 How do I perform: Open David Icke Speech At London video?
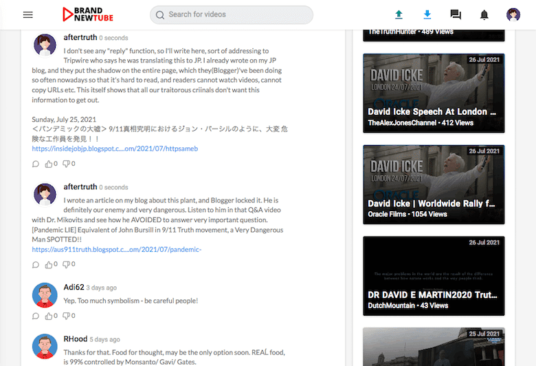pyautogui.click(x=434, y=93)
